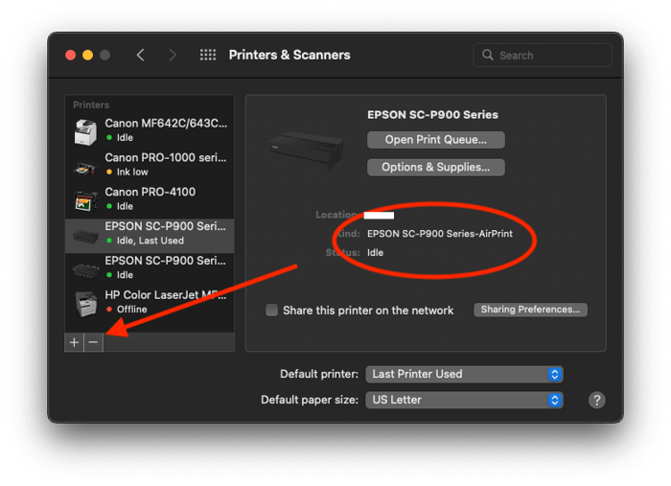The image size is (671, 486).
Task: Click Open Print Queue button
Action: [435, 140]
